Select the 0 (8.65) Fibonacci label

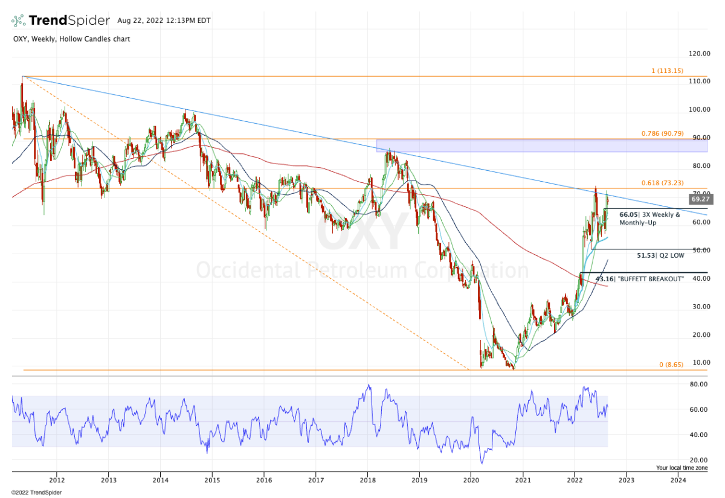pos(671,365)
